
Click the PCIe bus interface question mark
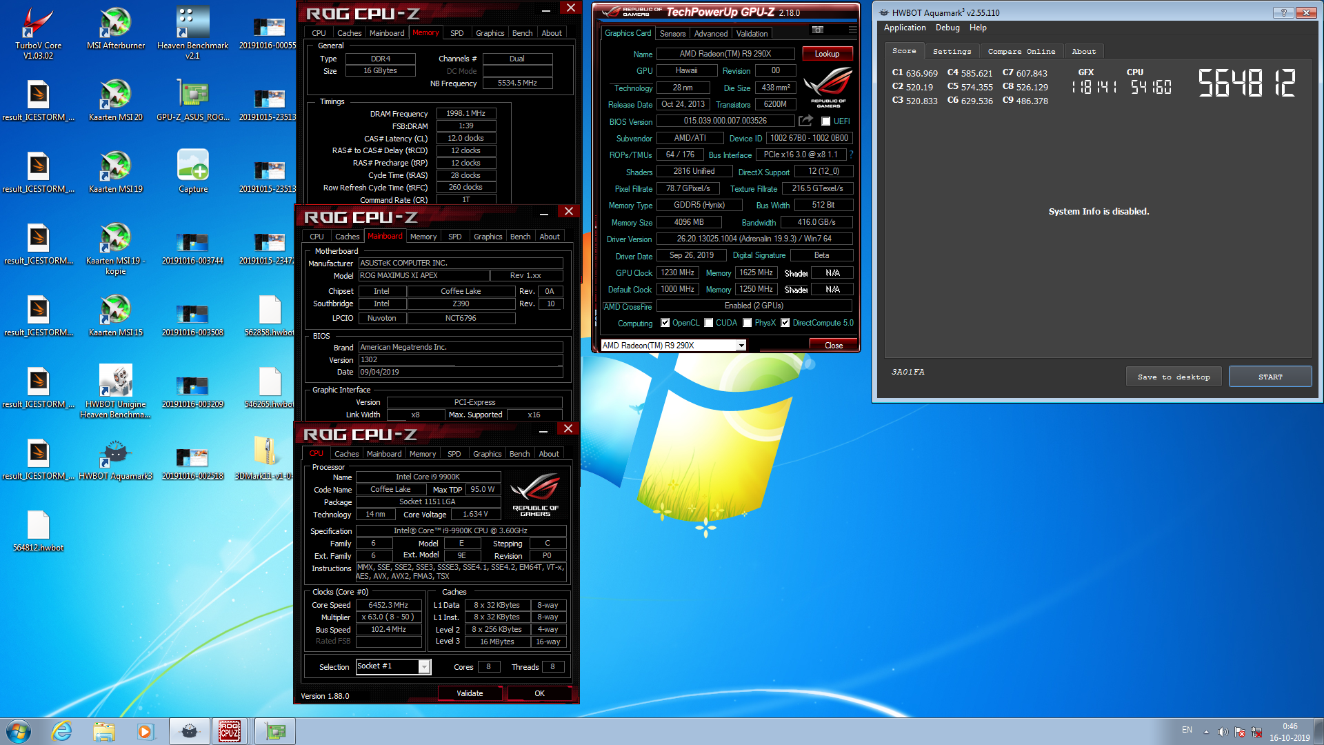click(851, 155)
